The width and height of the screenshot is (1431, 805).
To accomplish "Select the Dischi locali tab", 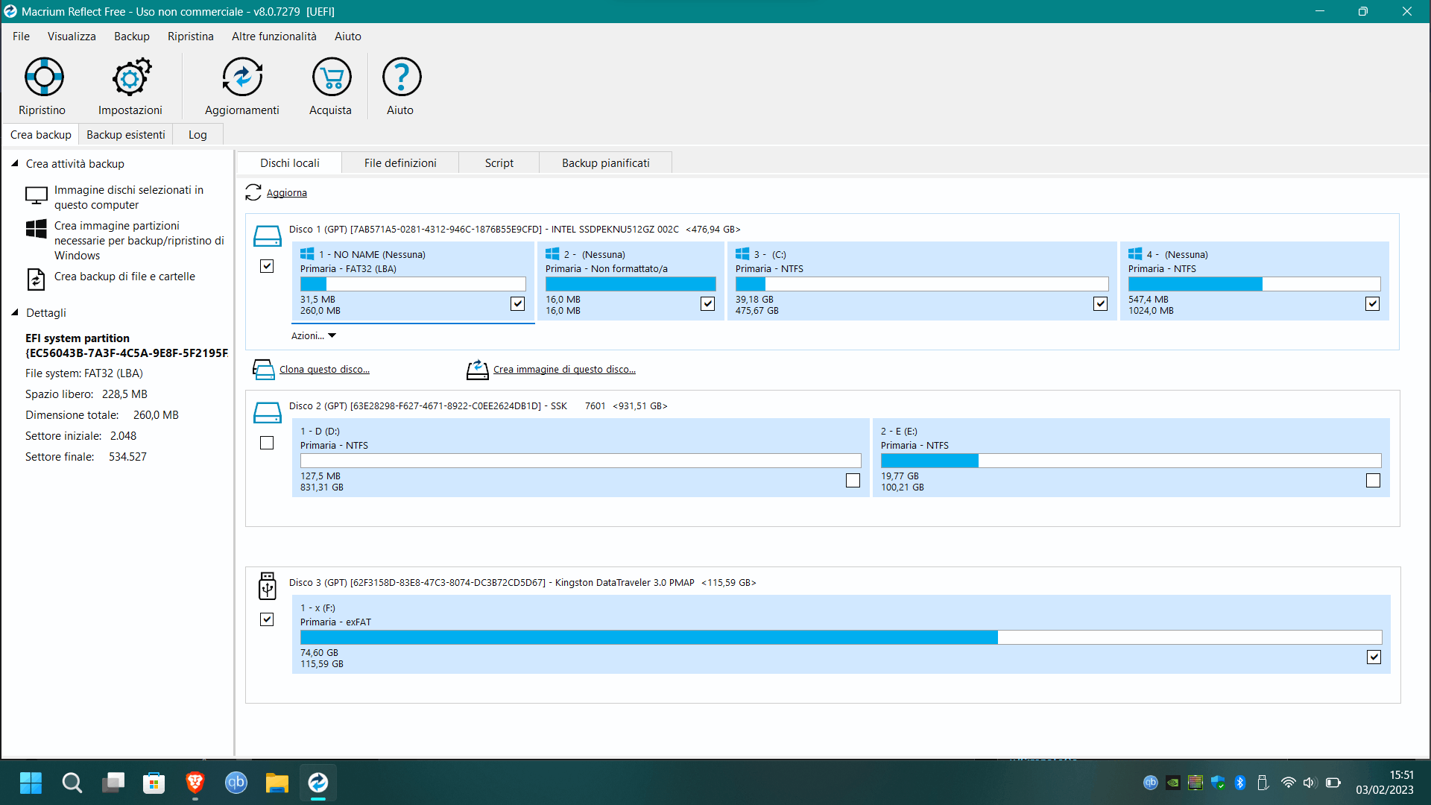I will (x=290, y=163).
